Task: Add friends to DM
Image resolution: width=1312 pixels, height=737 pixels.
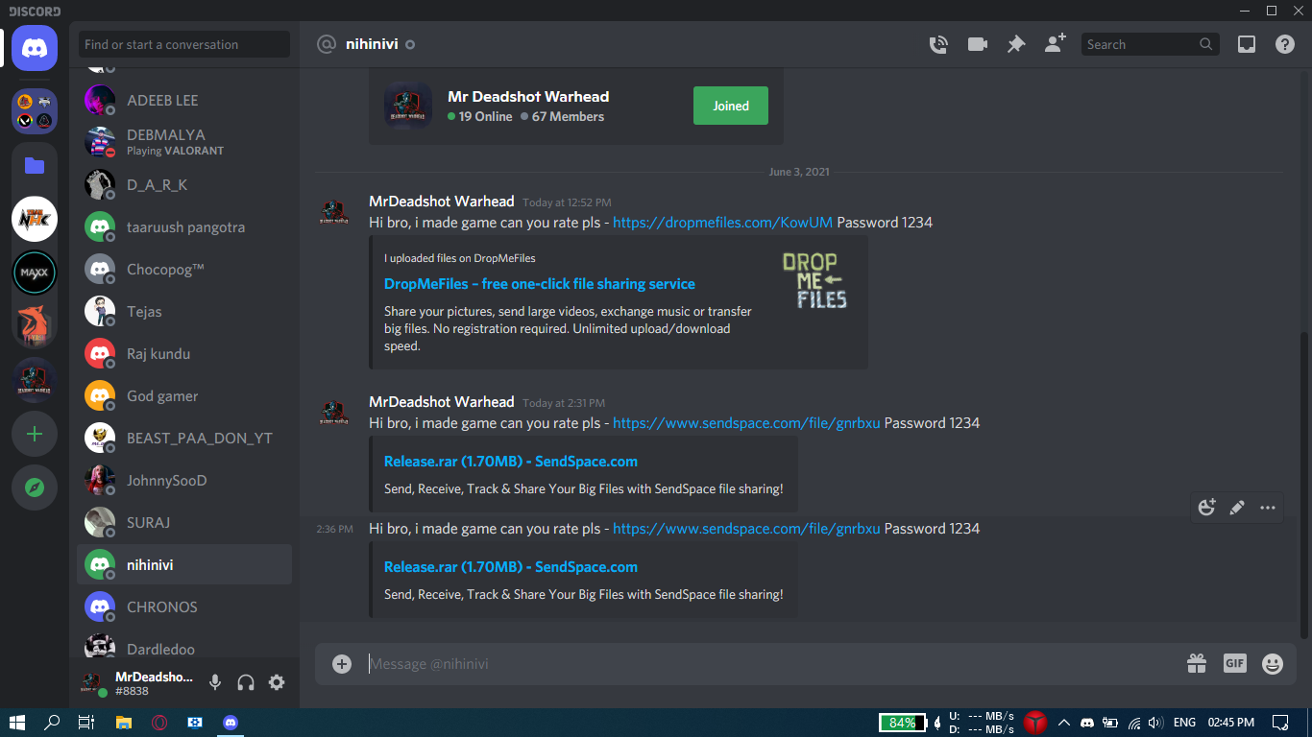Action: tap(1055, 44)
